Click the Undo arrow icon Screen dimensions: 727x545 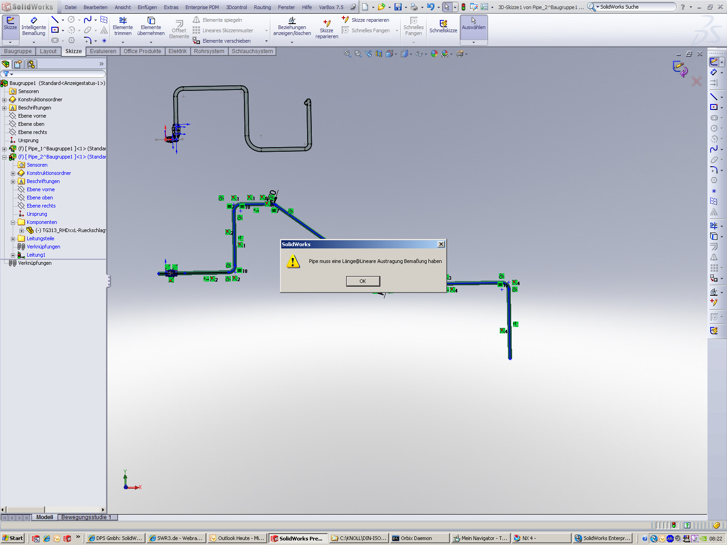click(x=430, y=7)
